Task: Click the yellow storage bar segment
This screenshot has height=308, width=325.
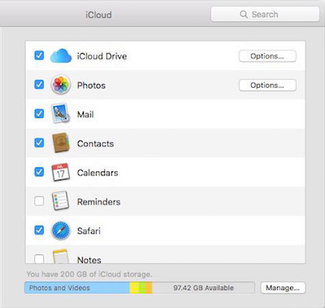Action: point(134,288)
